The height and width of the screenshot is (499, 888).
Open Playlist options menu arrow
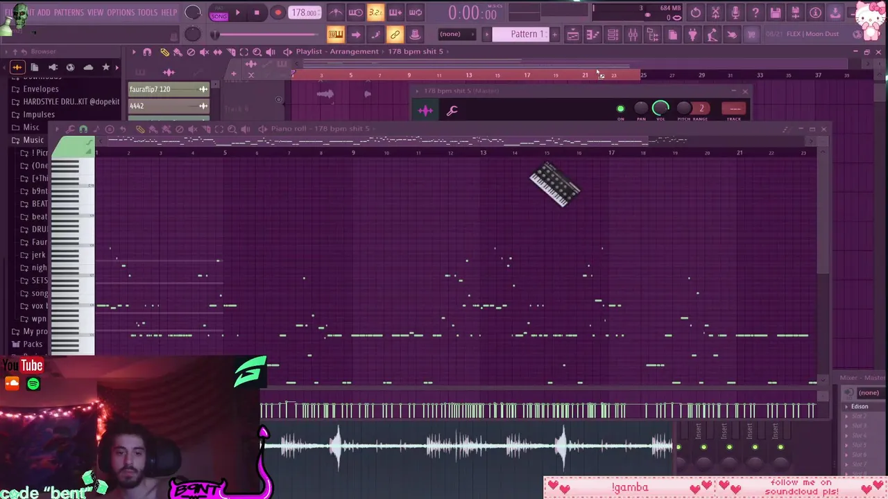click(134, 52)
